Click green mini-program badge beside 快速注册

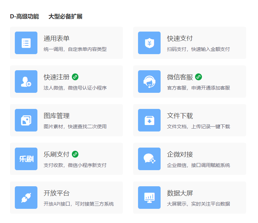(x=75, y=77)
